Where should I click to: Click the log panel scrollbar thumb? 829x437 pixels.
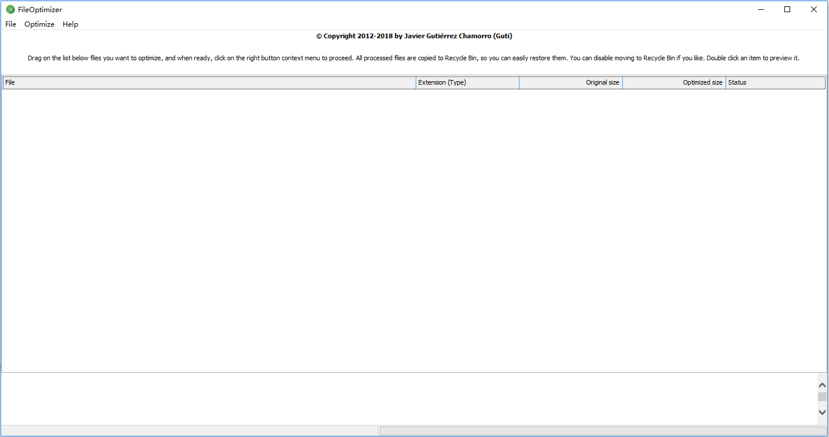click(x=822, y=396)
